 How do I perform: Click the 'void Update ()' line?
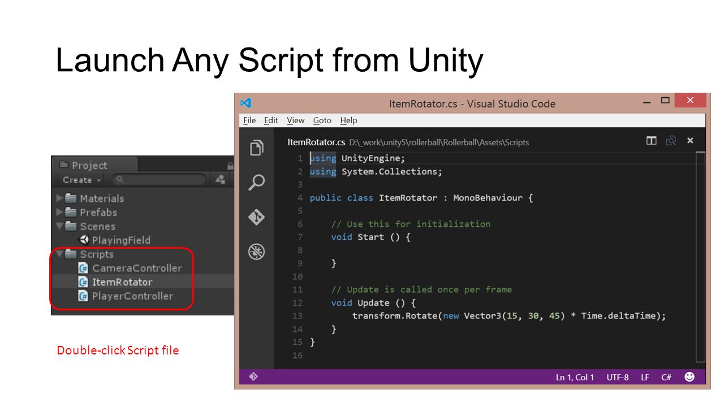[x=373, y=302]
